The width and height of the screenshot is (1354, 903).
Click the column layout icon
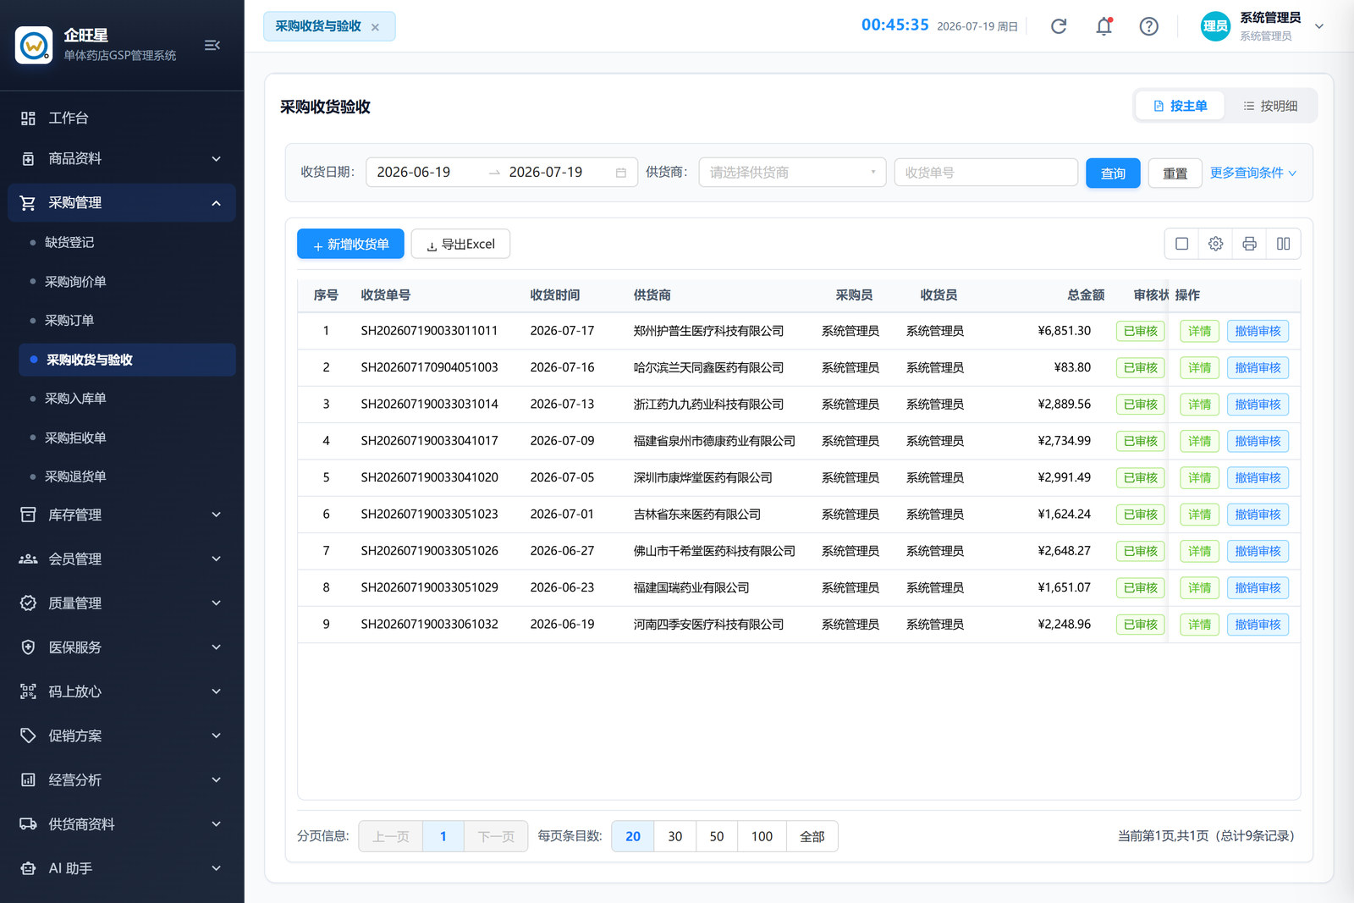tap(1284, 244)
